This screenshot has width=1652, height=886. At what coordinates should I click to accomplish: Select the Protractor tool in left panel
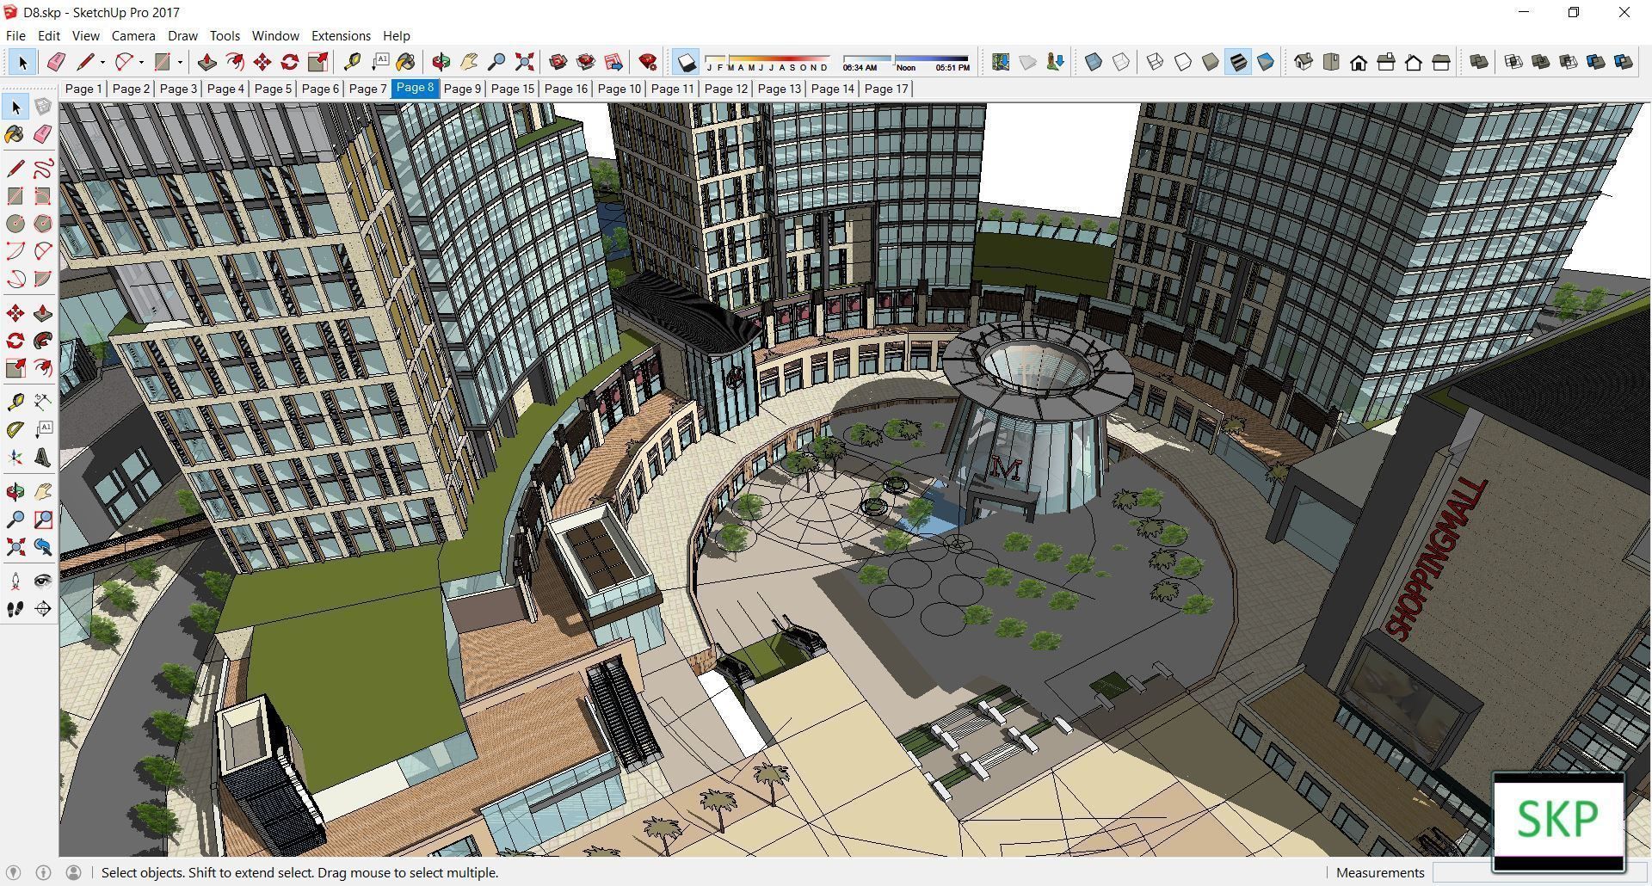(x=15, y=429)
